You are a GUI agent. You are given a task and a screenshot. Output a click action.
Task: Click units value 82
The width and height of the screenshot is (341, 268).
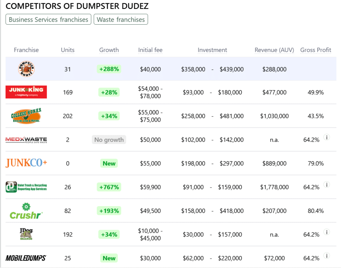click(68, 211)
